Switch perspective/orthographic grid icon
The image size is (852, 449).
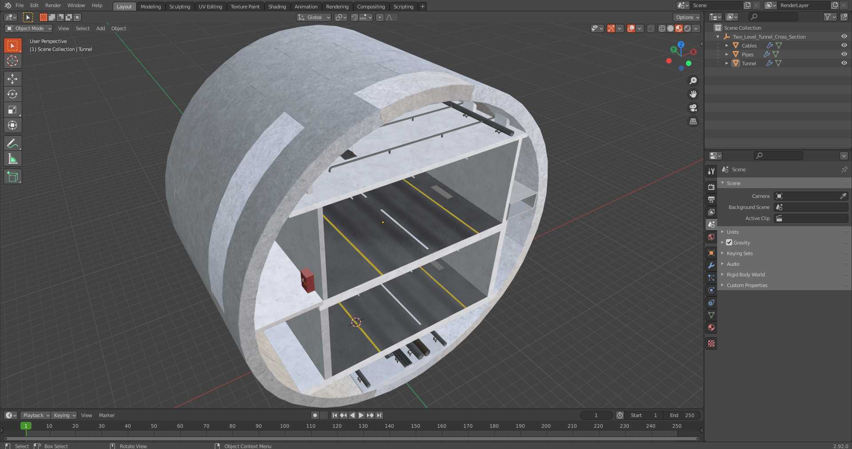(693, 121)
